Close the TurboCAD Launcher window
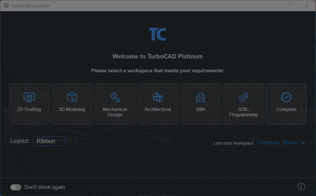The height and width of the screenshot is (196, 316). coord(307,6)
